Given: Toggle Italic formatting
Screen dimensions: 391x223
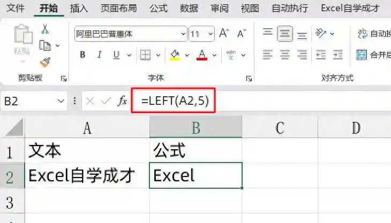Looking at the screenshot, I should click(x=99, y=55).
